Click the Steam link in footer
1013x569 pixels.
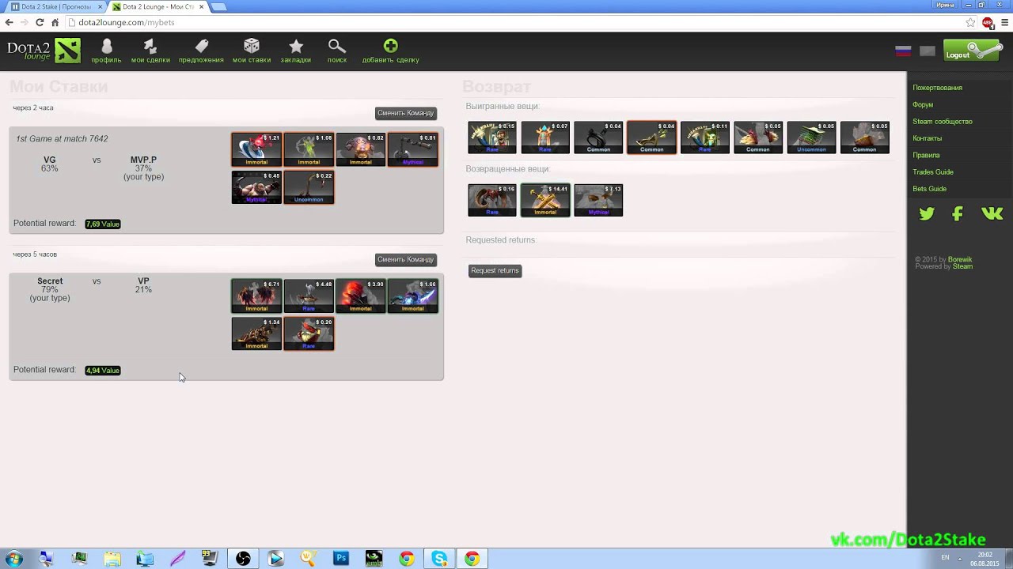tap(962, 266)
